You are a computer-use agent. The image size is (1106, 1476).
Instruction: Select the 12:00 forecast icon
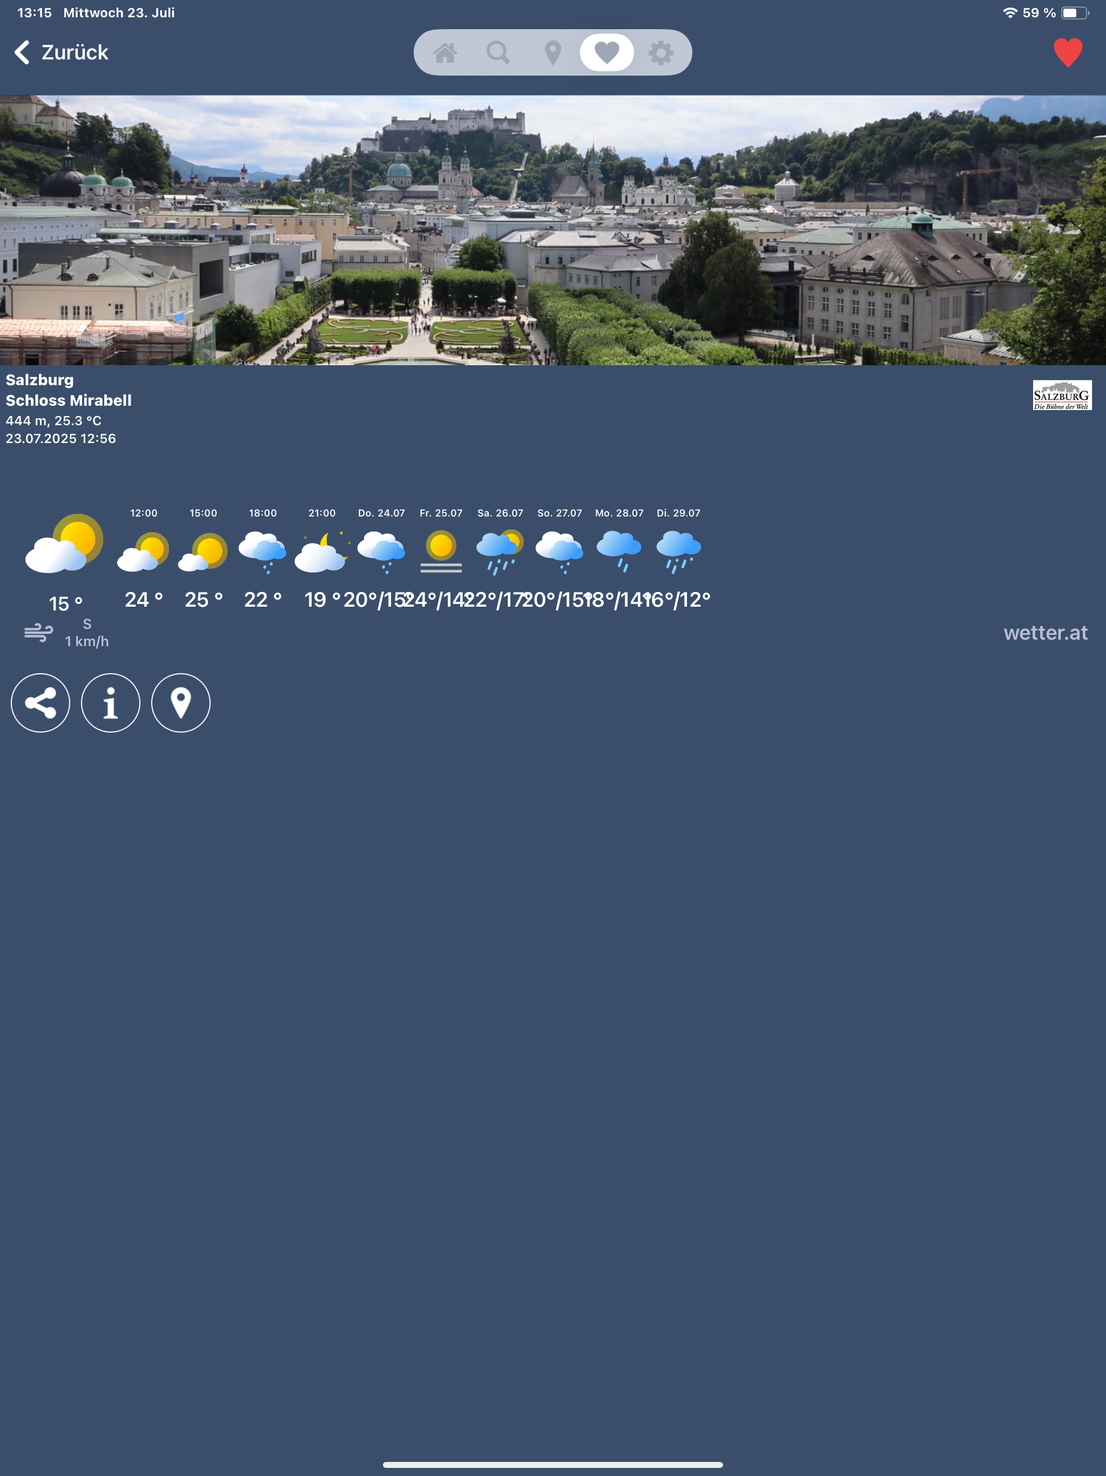(144, 551)
